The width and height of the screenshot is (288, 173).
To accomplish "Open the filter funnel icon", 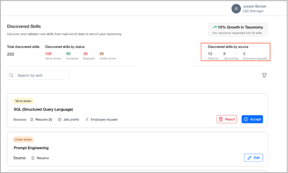I will pos(264,75).
